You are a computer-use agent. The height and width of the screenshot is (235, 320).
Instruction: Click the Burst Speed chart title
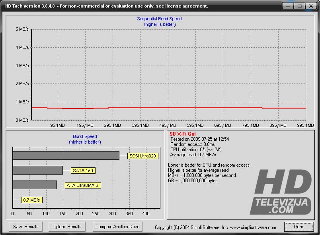click(x=85, y=136)
